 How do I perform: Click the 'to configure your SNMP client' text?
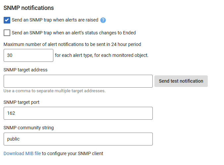[x=73, y=153]
